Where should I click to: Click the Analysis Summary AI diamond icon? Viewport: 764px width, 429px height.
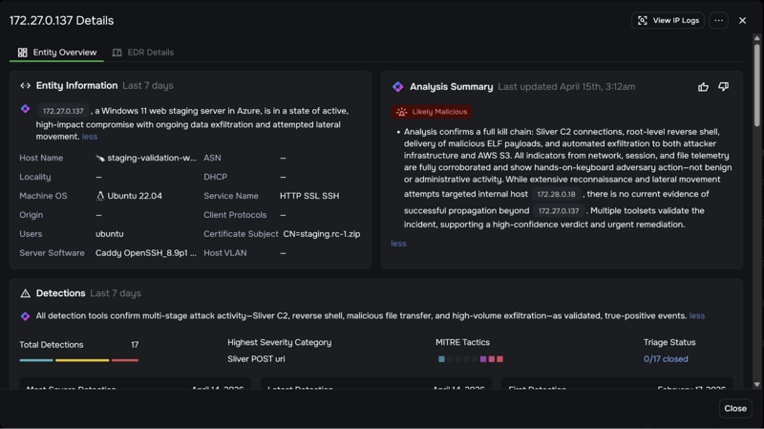coord(398,87)
